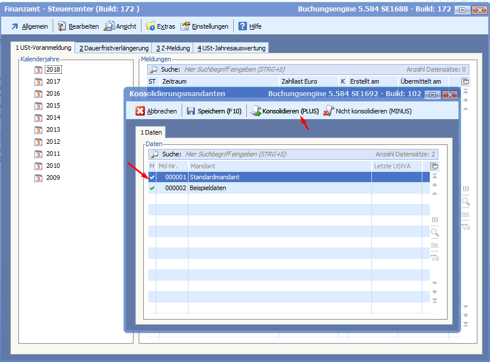The width and height of the screenshot is (490, 362).
Task: Switch to 4 USt-Jahresauswertung tab
Action: point(230,48)
